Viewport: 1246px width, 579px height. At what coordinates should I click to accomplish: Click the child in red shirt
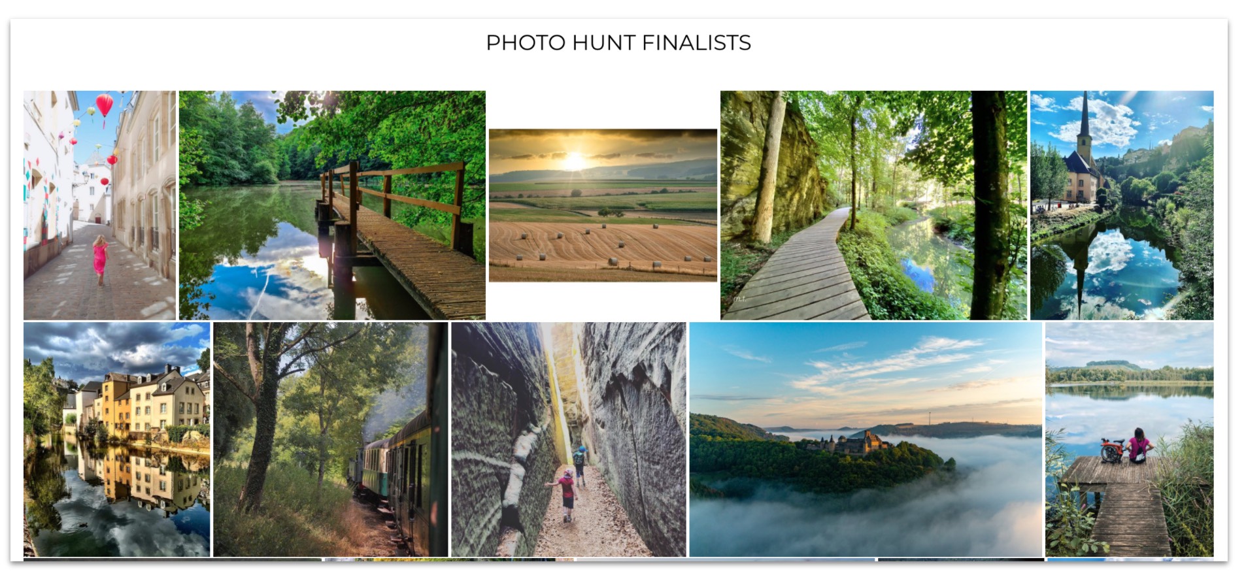click(x=566, y=494)
